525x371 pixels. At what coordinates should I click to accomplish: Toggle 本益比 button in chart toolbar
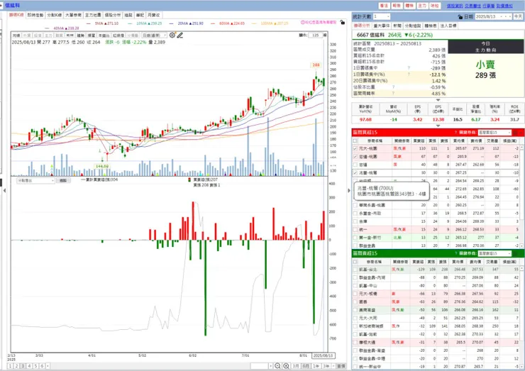(x=104, y=35)
